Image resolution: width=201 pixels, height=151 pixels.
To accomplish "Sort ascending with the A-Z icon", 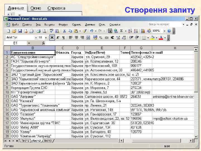I will coord(130,31).
